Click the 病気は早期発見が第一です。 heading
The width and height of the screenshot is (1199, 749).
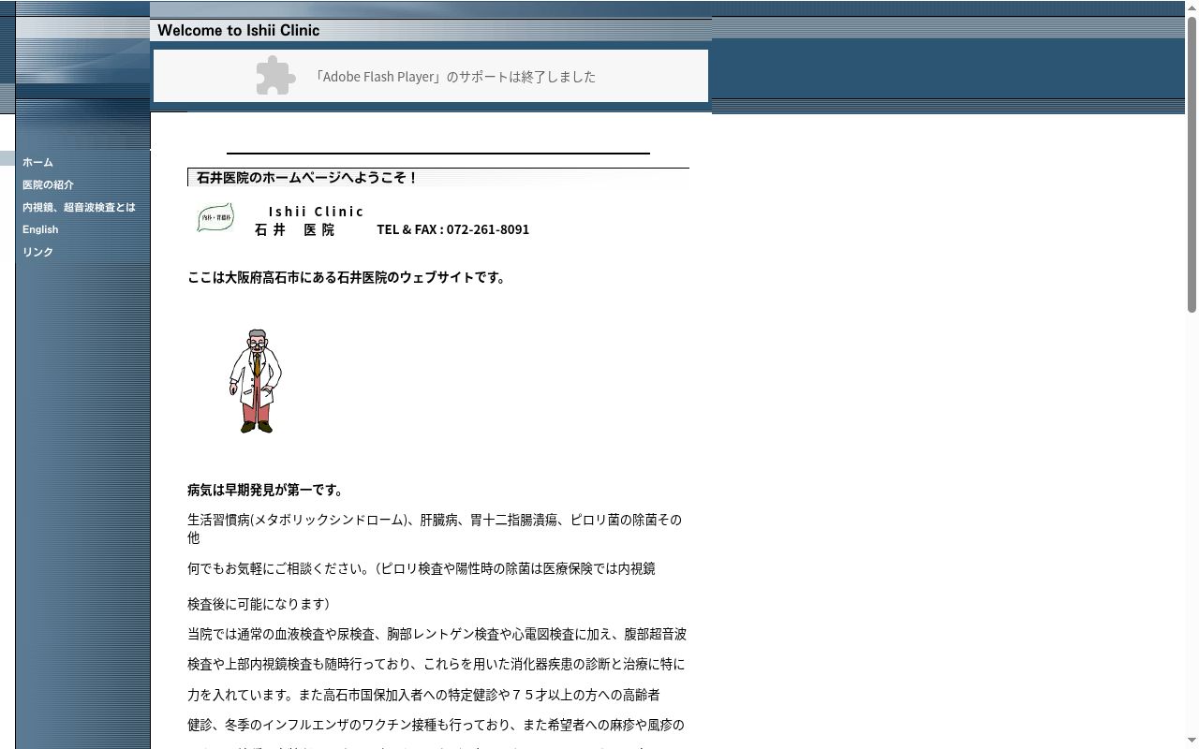(266, 490)
